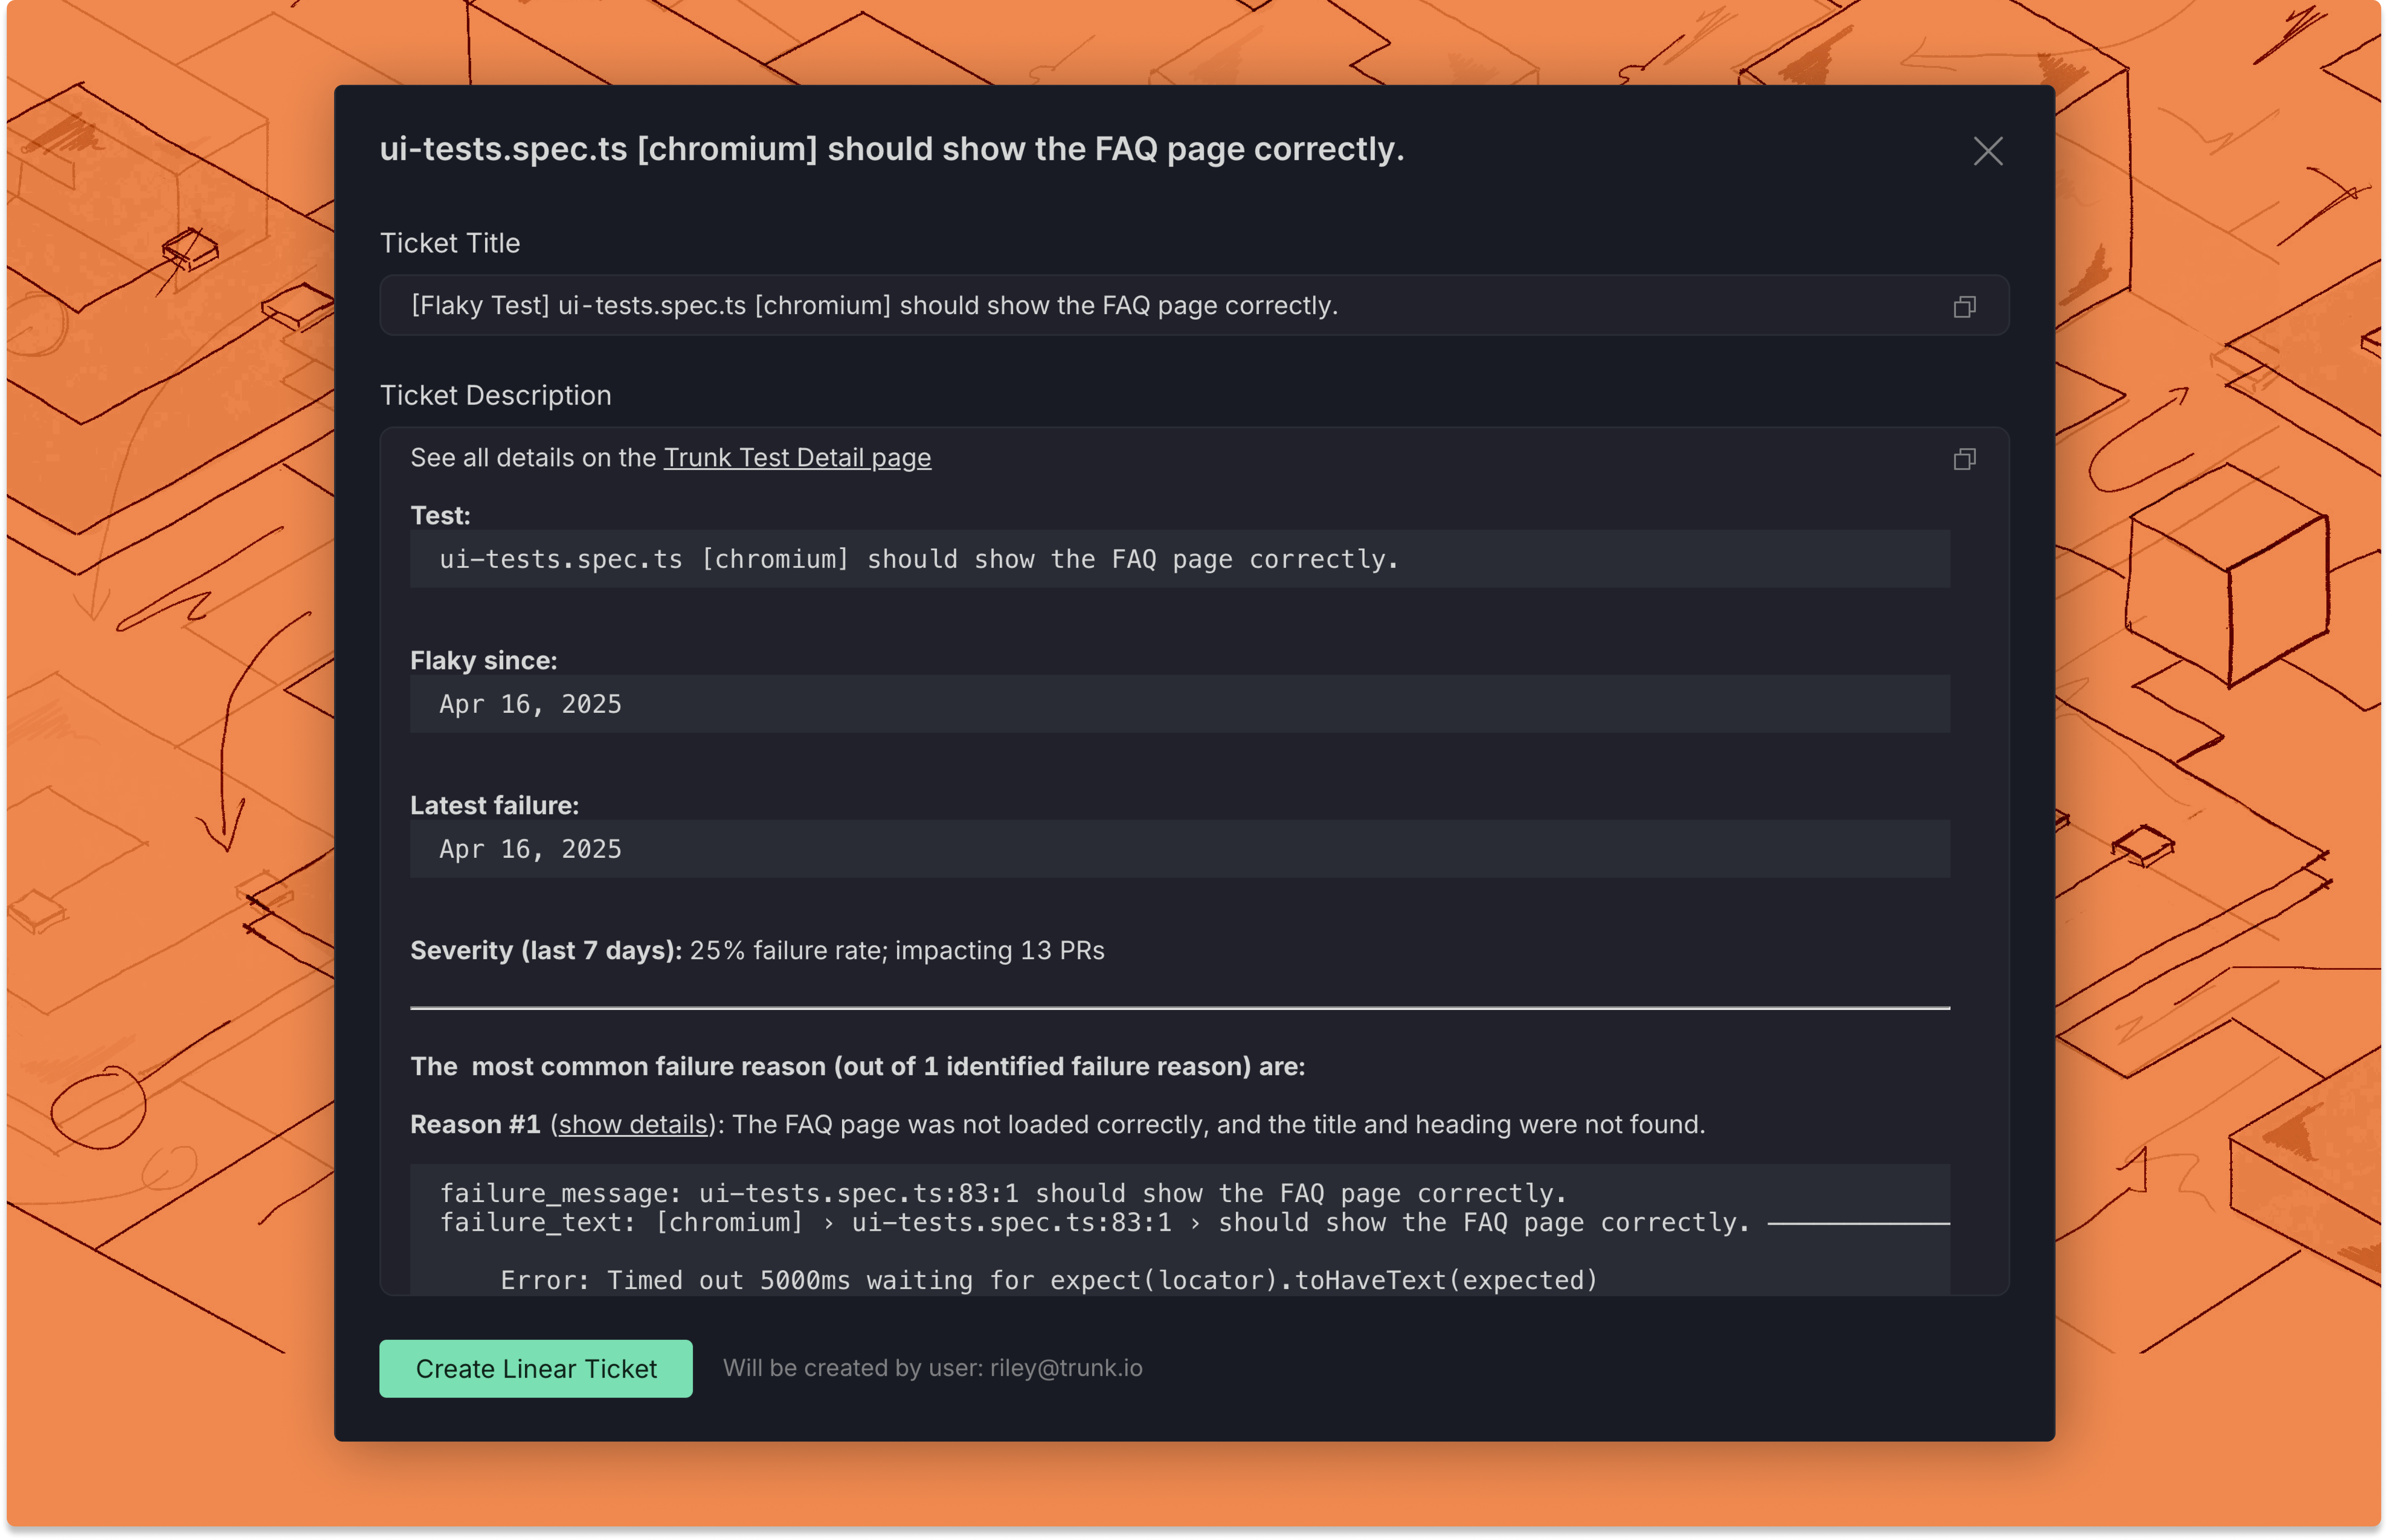Click the Test name code block
The height and width of the screenshot is (1540, 2388).
(1180, 559)
